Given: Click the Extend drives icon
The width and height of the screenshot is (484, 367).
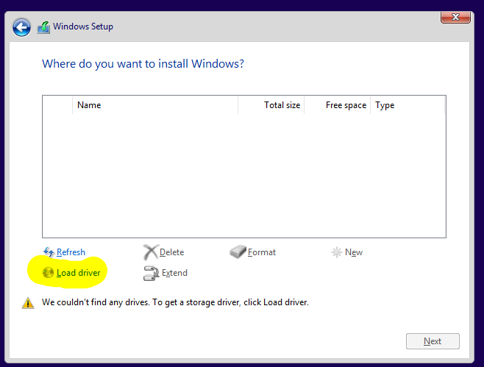Looking at the screenshot, I should 152,273.
